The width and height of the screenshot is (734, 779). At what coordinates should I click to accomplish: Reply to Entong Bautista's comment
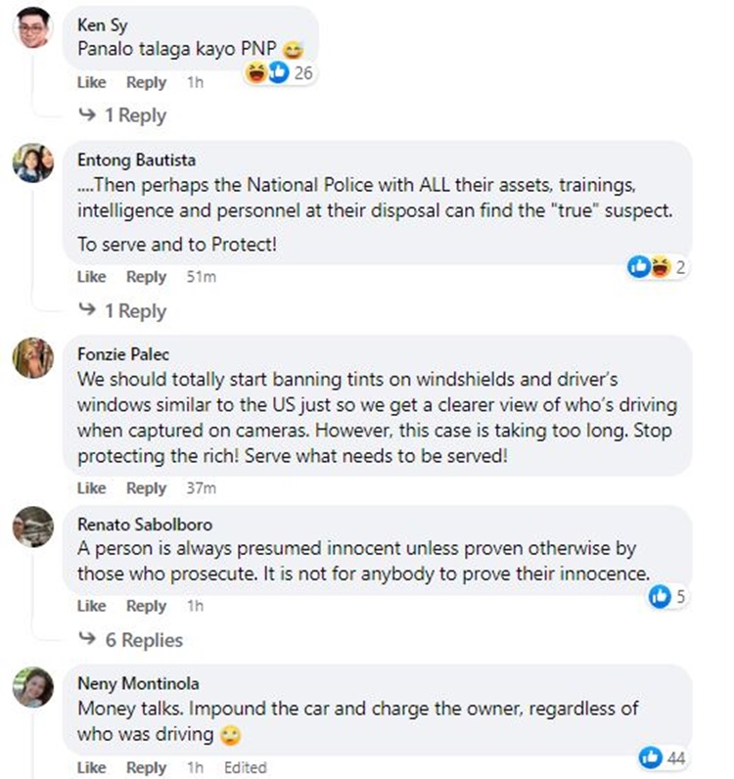pos(146,277)
